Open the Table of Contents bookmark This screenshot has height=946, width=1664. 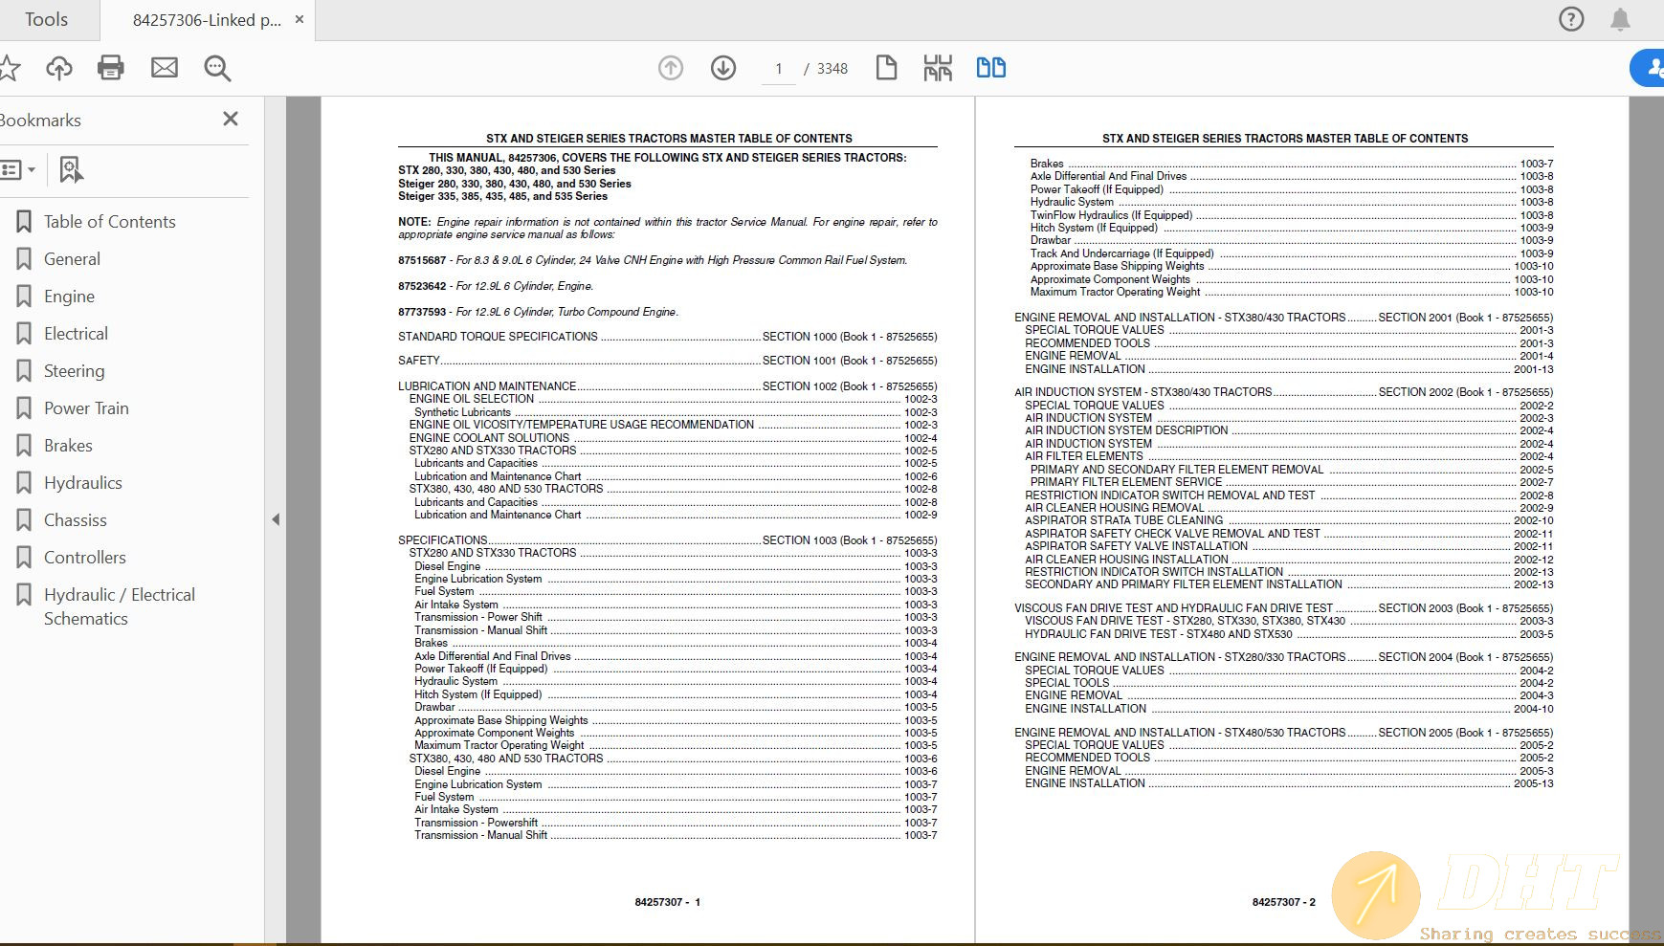pyautogui.click(x=110, y=222)
